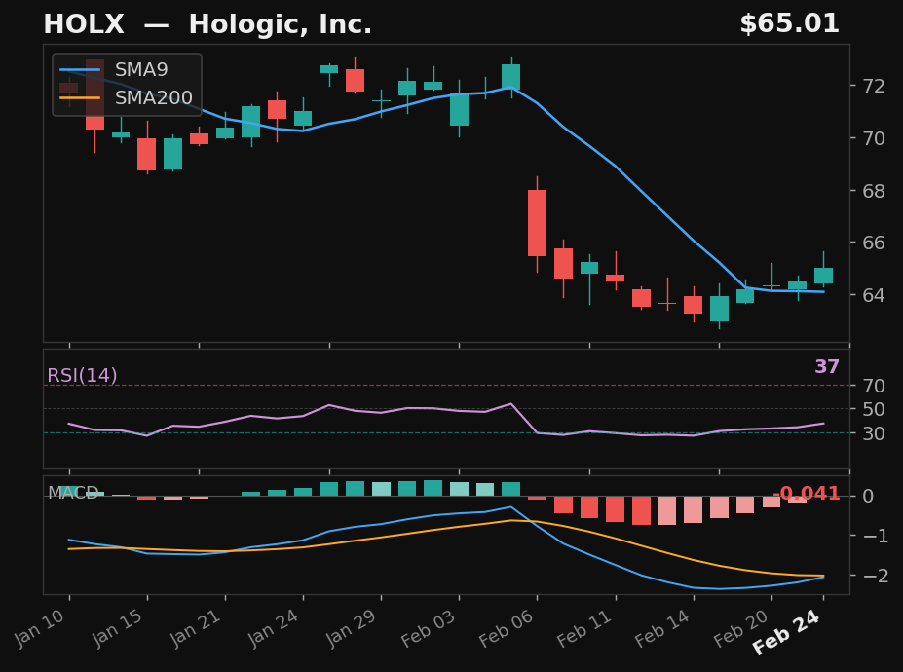Image resolution: width=903 pixels, height=672 pixels.
Task: Click the RSI 70 overbought axis label
Action: [873, 386]
